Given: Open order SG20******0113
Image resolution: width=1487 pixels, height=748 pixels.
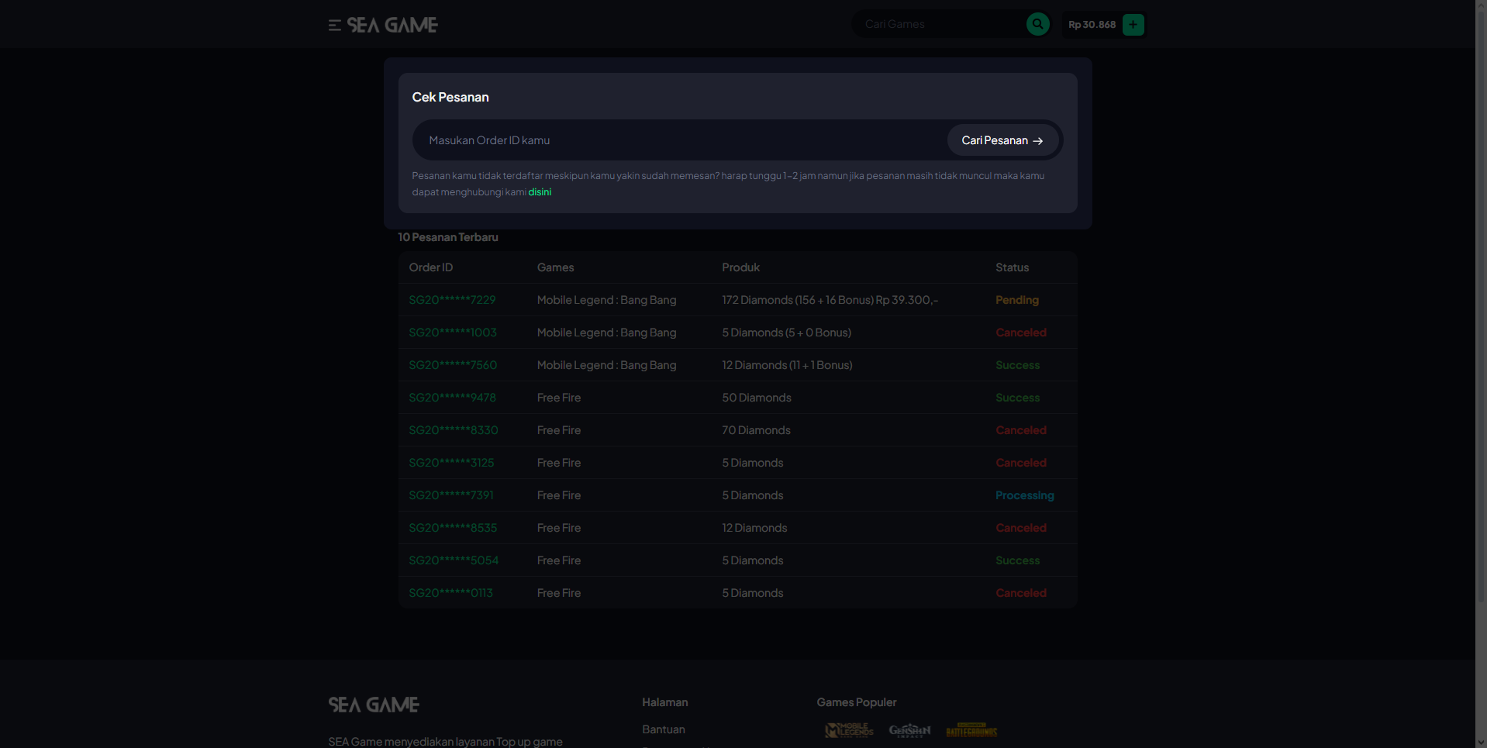Looking at the screenshot, I should [x=450, y=593].
